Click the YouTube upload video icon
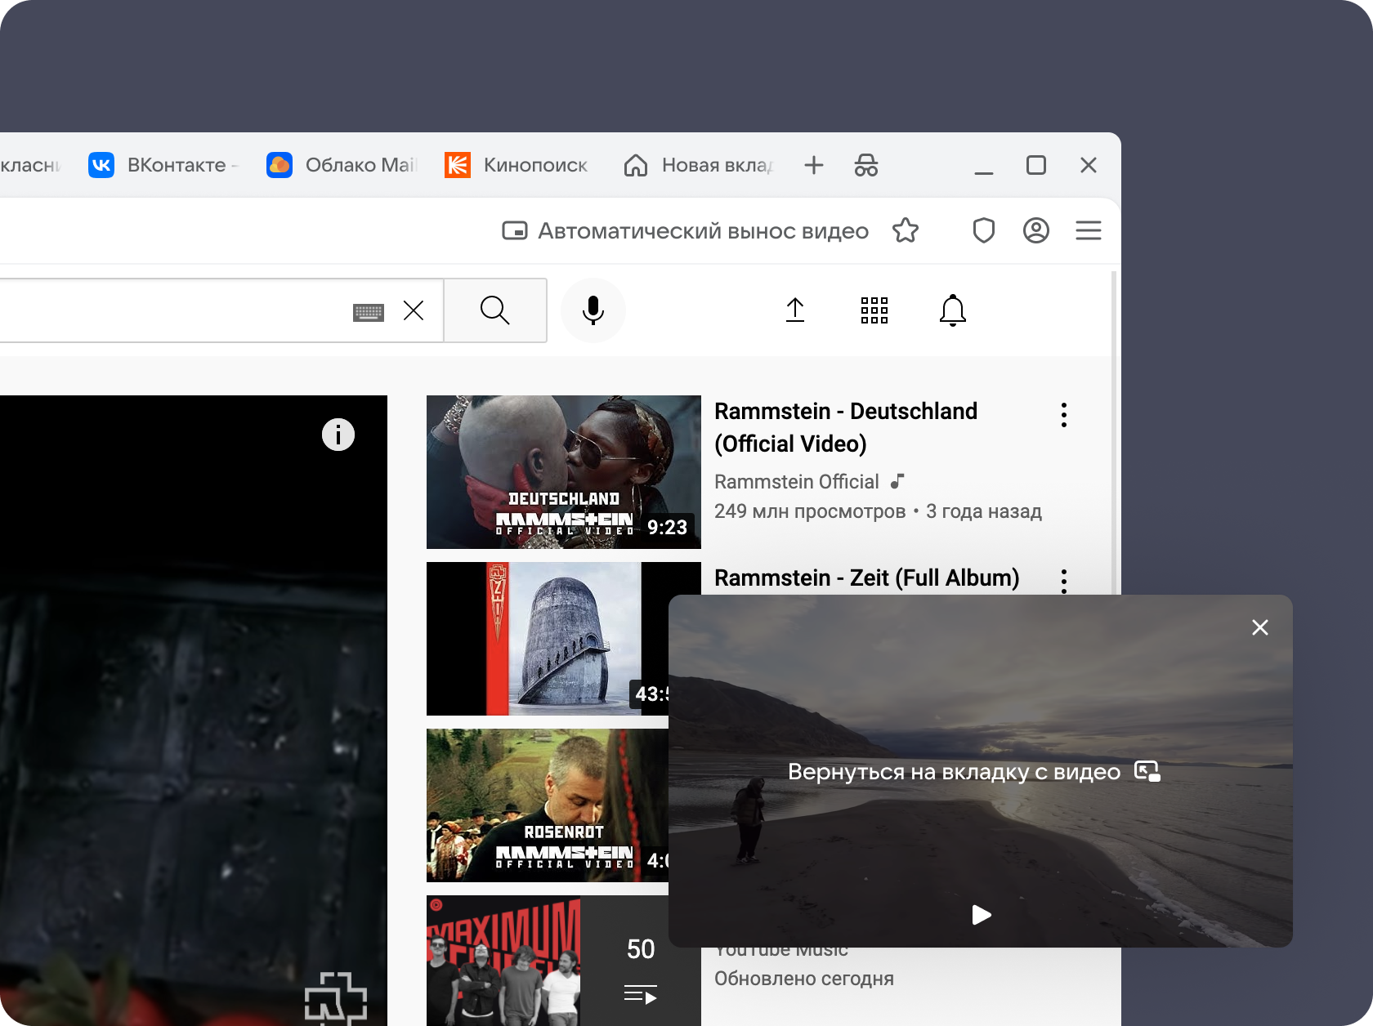This screenshot has height=1026, width=1373. [x=795, y=310]
